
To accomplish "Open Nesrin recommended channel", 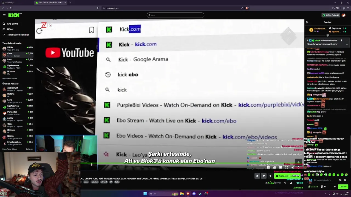I will click(x=18, y=137).
